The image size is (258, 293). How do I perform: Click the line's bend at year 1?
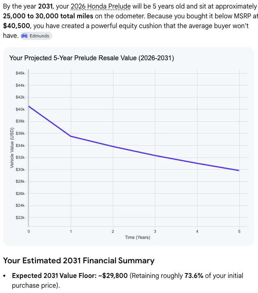coord(71,136)
